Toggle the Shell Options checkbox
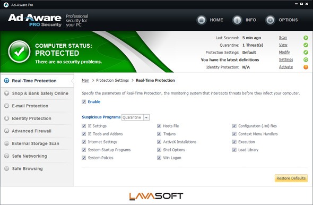Screen dimensions: 313x205 point(159,150)
